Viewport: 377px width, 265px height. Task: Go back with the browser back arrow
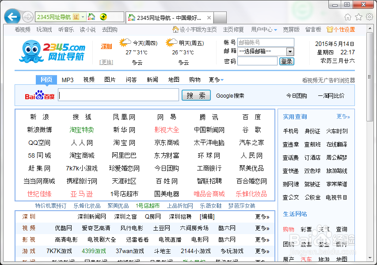coord(12,17)
